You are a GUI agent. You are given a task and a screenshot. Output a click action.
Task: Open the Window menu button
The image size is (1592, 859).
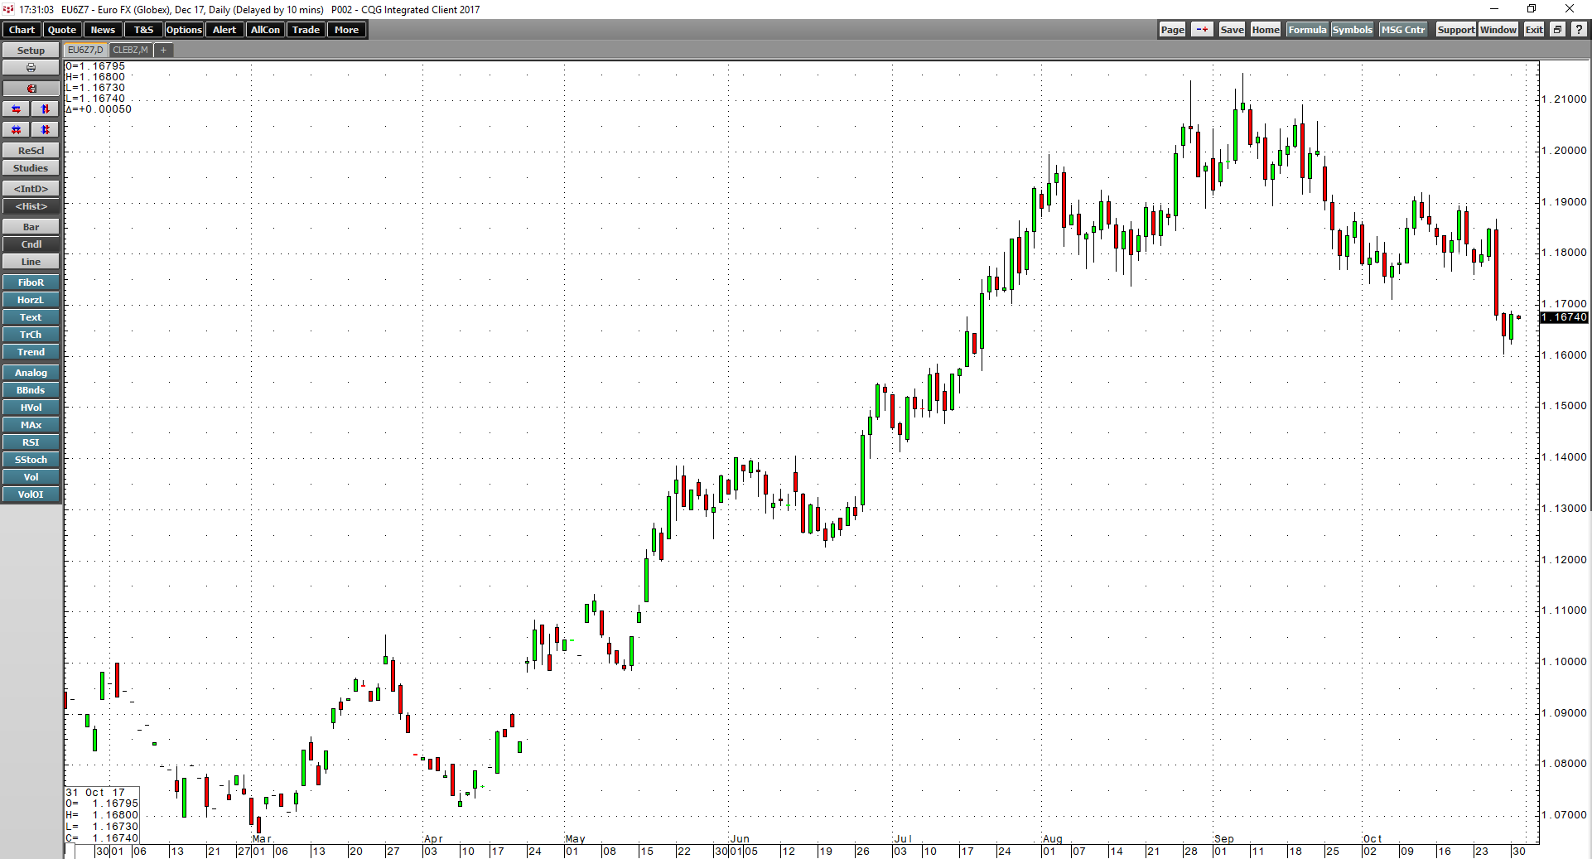pos(1498,30)
